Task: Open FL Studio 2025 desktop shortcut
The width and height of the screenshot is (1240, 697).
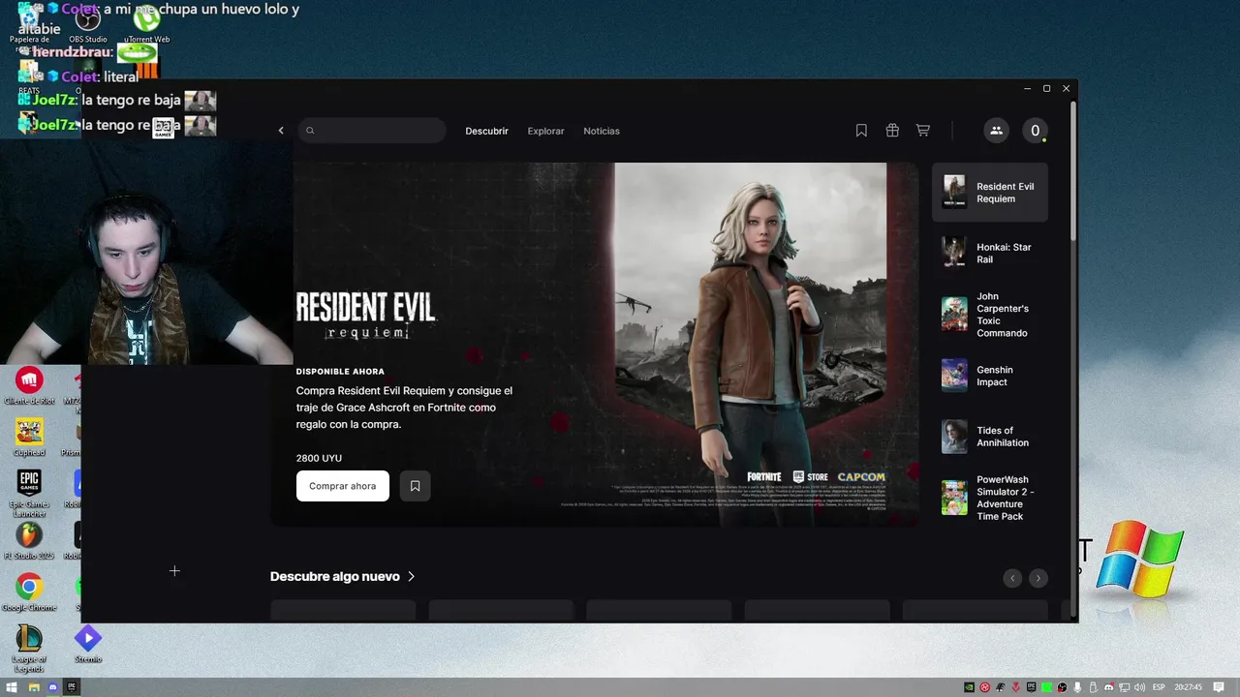Action: click(x=29, y=541)
